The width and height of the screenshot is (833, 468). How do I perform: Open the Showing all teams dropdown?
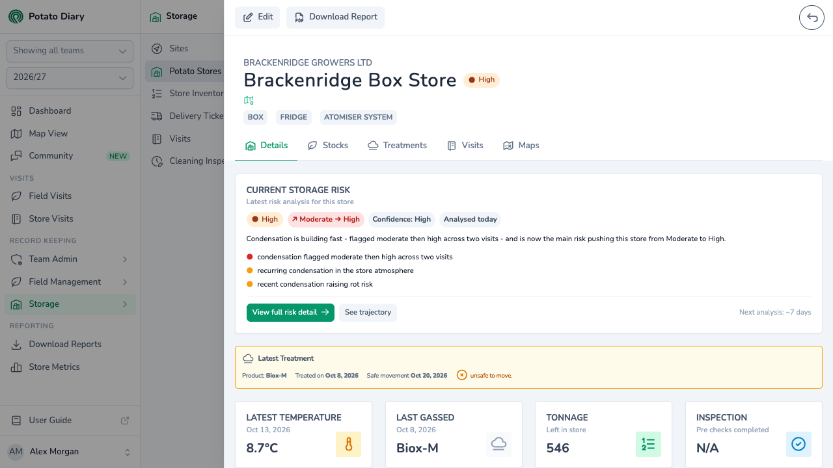point(70,51)
